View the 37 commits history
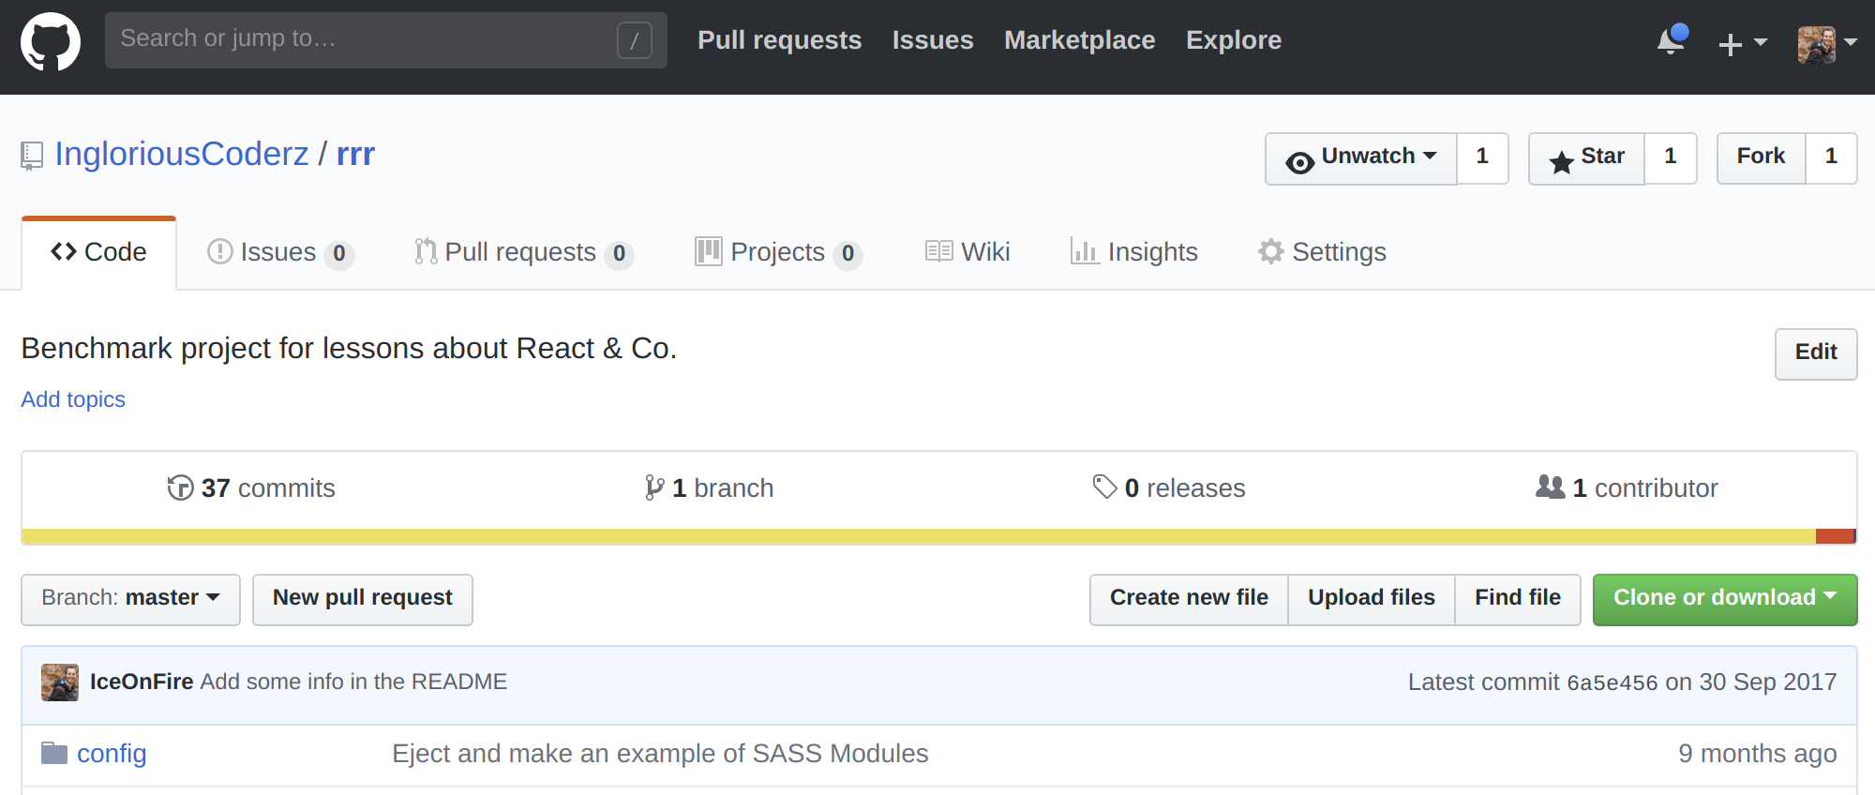This screenshot has height=795, width=1875. click(251, 488)
